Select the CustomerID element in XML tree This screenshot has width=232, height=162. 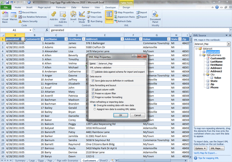pyautogui.click(x=218, y=58)
